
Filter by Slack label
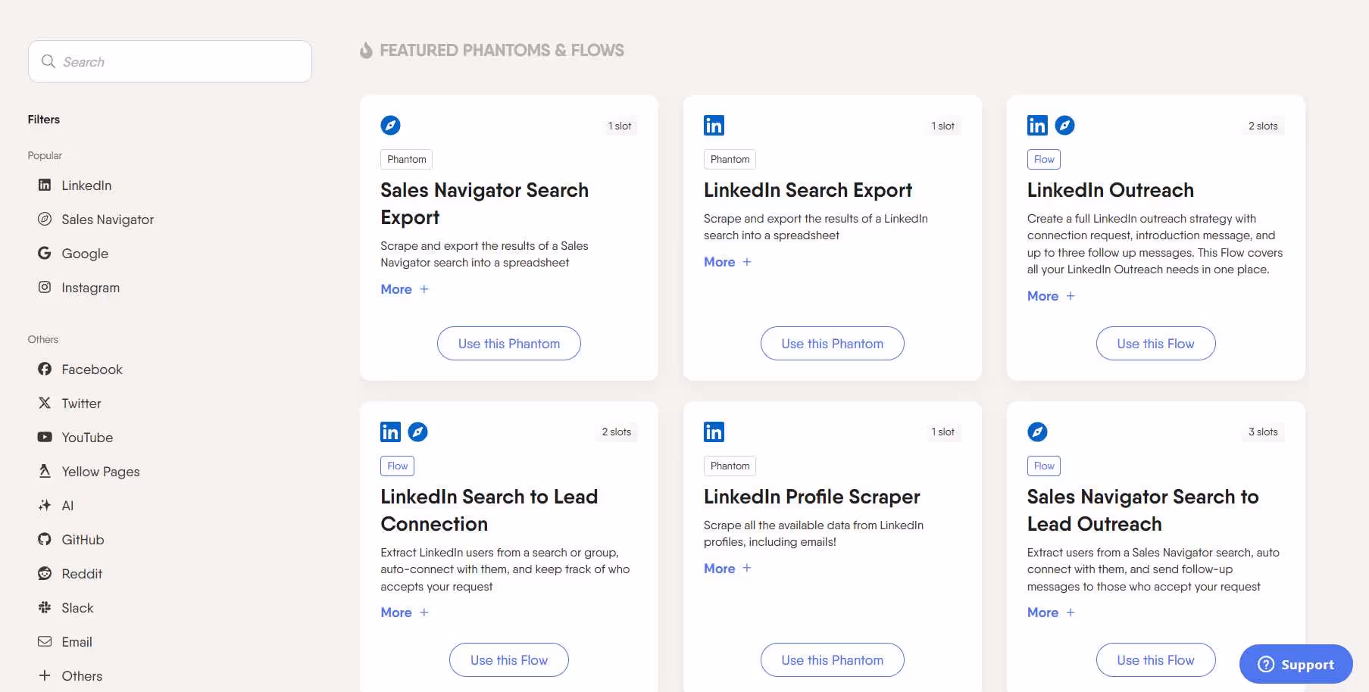(77, 608)
